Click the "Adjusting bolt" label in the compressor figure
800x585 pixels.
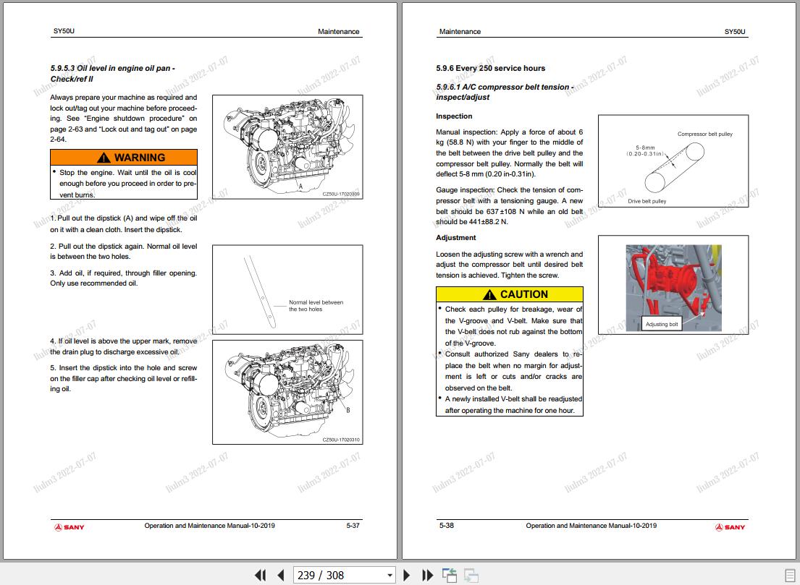click(662, 324)
